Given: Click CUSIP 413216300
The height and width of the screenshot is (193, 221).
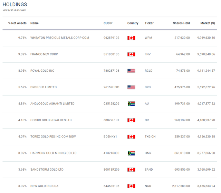Looking at the screenshot, I should (111, 153).
